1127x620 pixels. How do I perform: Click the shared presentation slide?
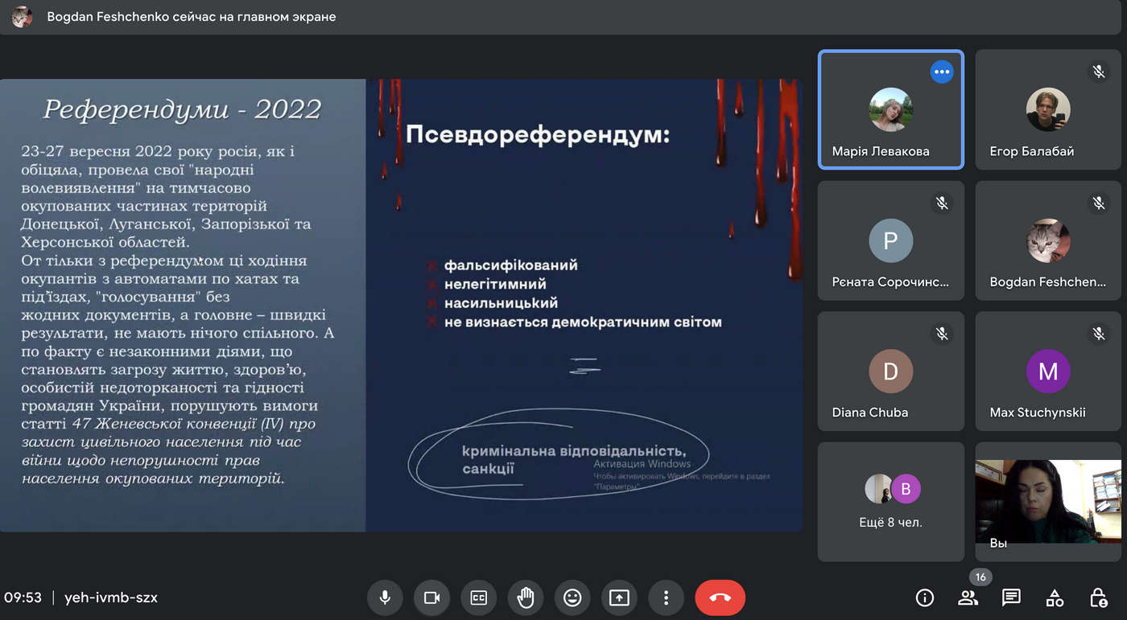tap(401, 306)
